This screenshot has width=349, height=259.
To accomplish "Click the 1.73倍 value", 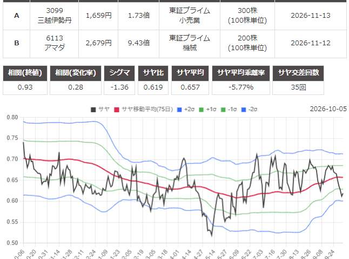I will (x=139, y=15).
